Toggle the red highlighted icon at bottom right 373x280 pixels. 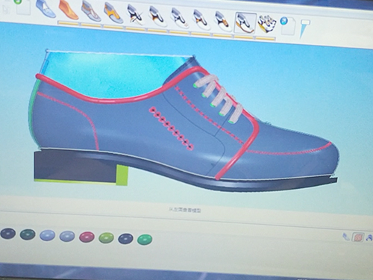pos(358,237)
